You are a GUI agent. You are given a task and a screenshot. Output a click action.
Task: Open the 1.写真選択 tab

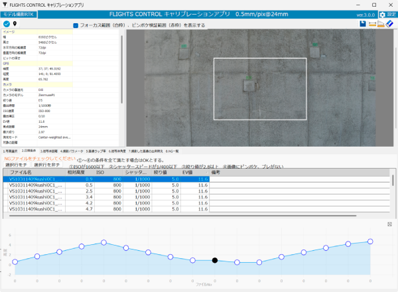tap(10, 151)
